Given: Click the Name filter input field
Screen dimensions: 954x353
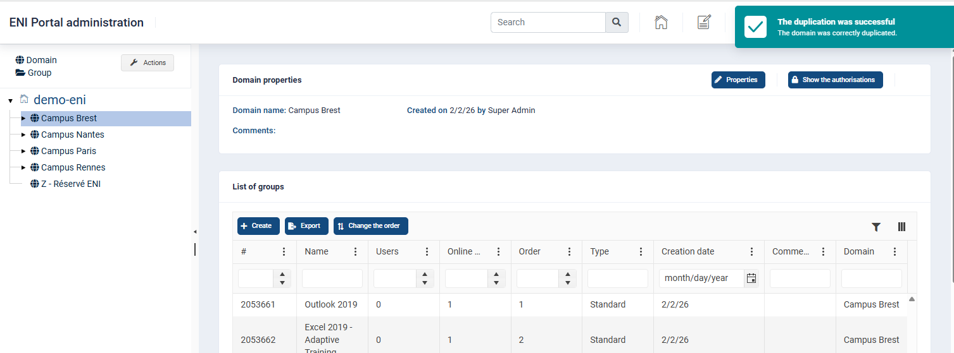Looking at the screenshot, I should pyautogui.click(x=332, y=278).
